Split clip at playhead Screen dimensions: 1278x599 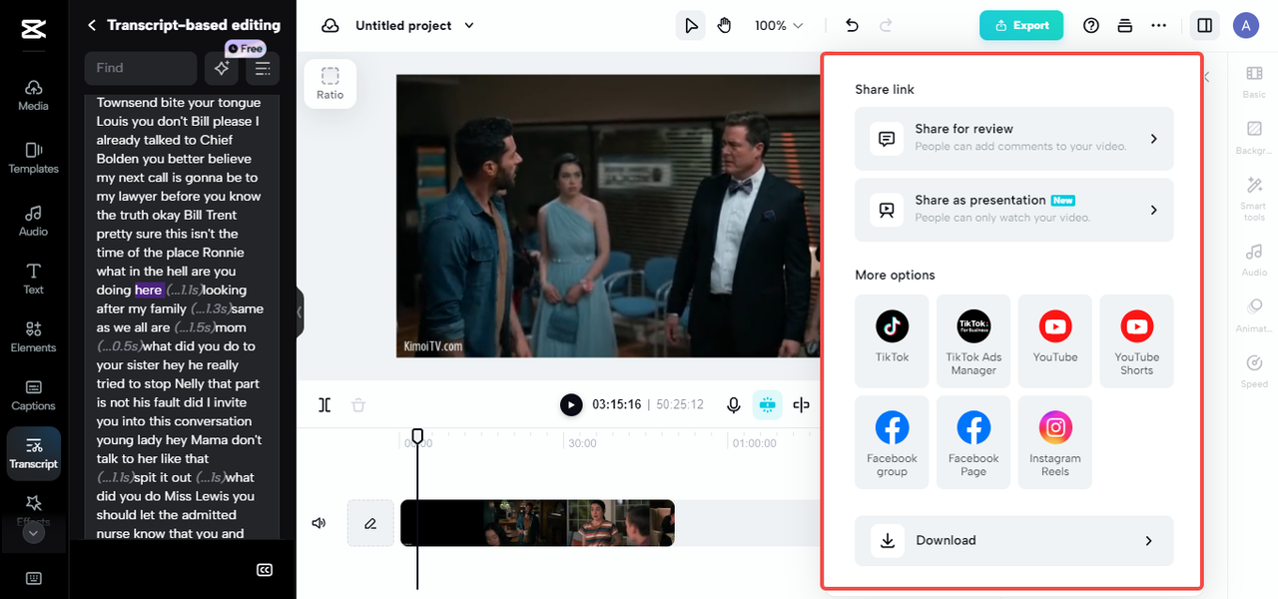click(324, 404)
